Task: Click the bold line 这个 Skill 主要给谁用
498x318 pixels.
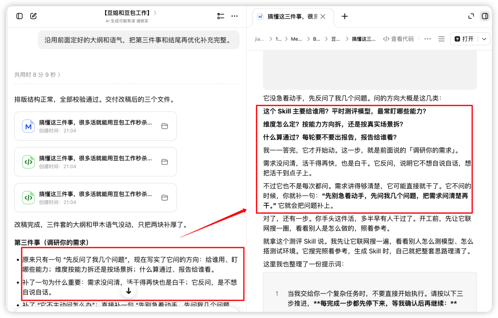Action: (x=344, y=111)
